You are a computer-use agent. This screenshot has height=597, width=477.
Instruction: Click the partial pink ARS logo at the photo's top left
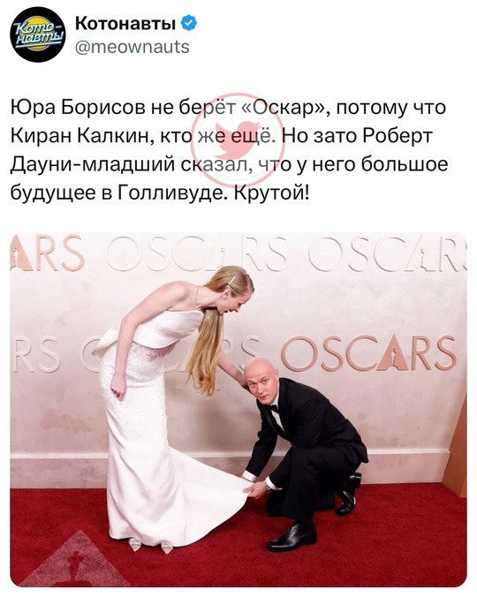(47, 253)
